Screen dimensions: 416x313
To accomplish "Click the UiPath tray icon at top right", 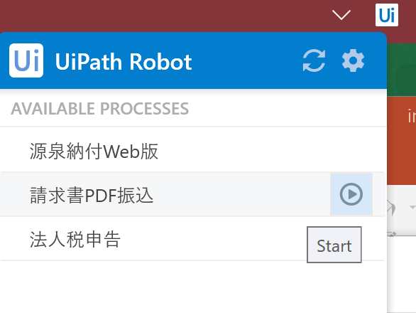I will tap(387, 15).
